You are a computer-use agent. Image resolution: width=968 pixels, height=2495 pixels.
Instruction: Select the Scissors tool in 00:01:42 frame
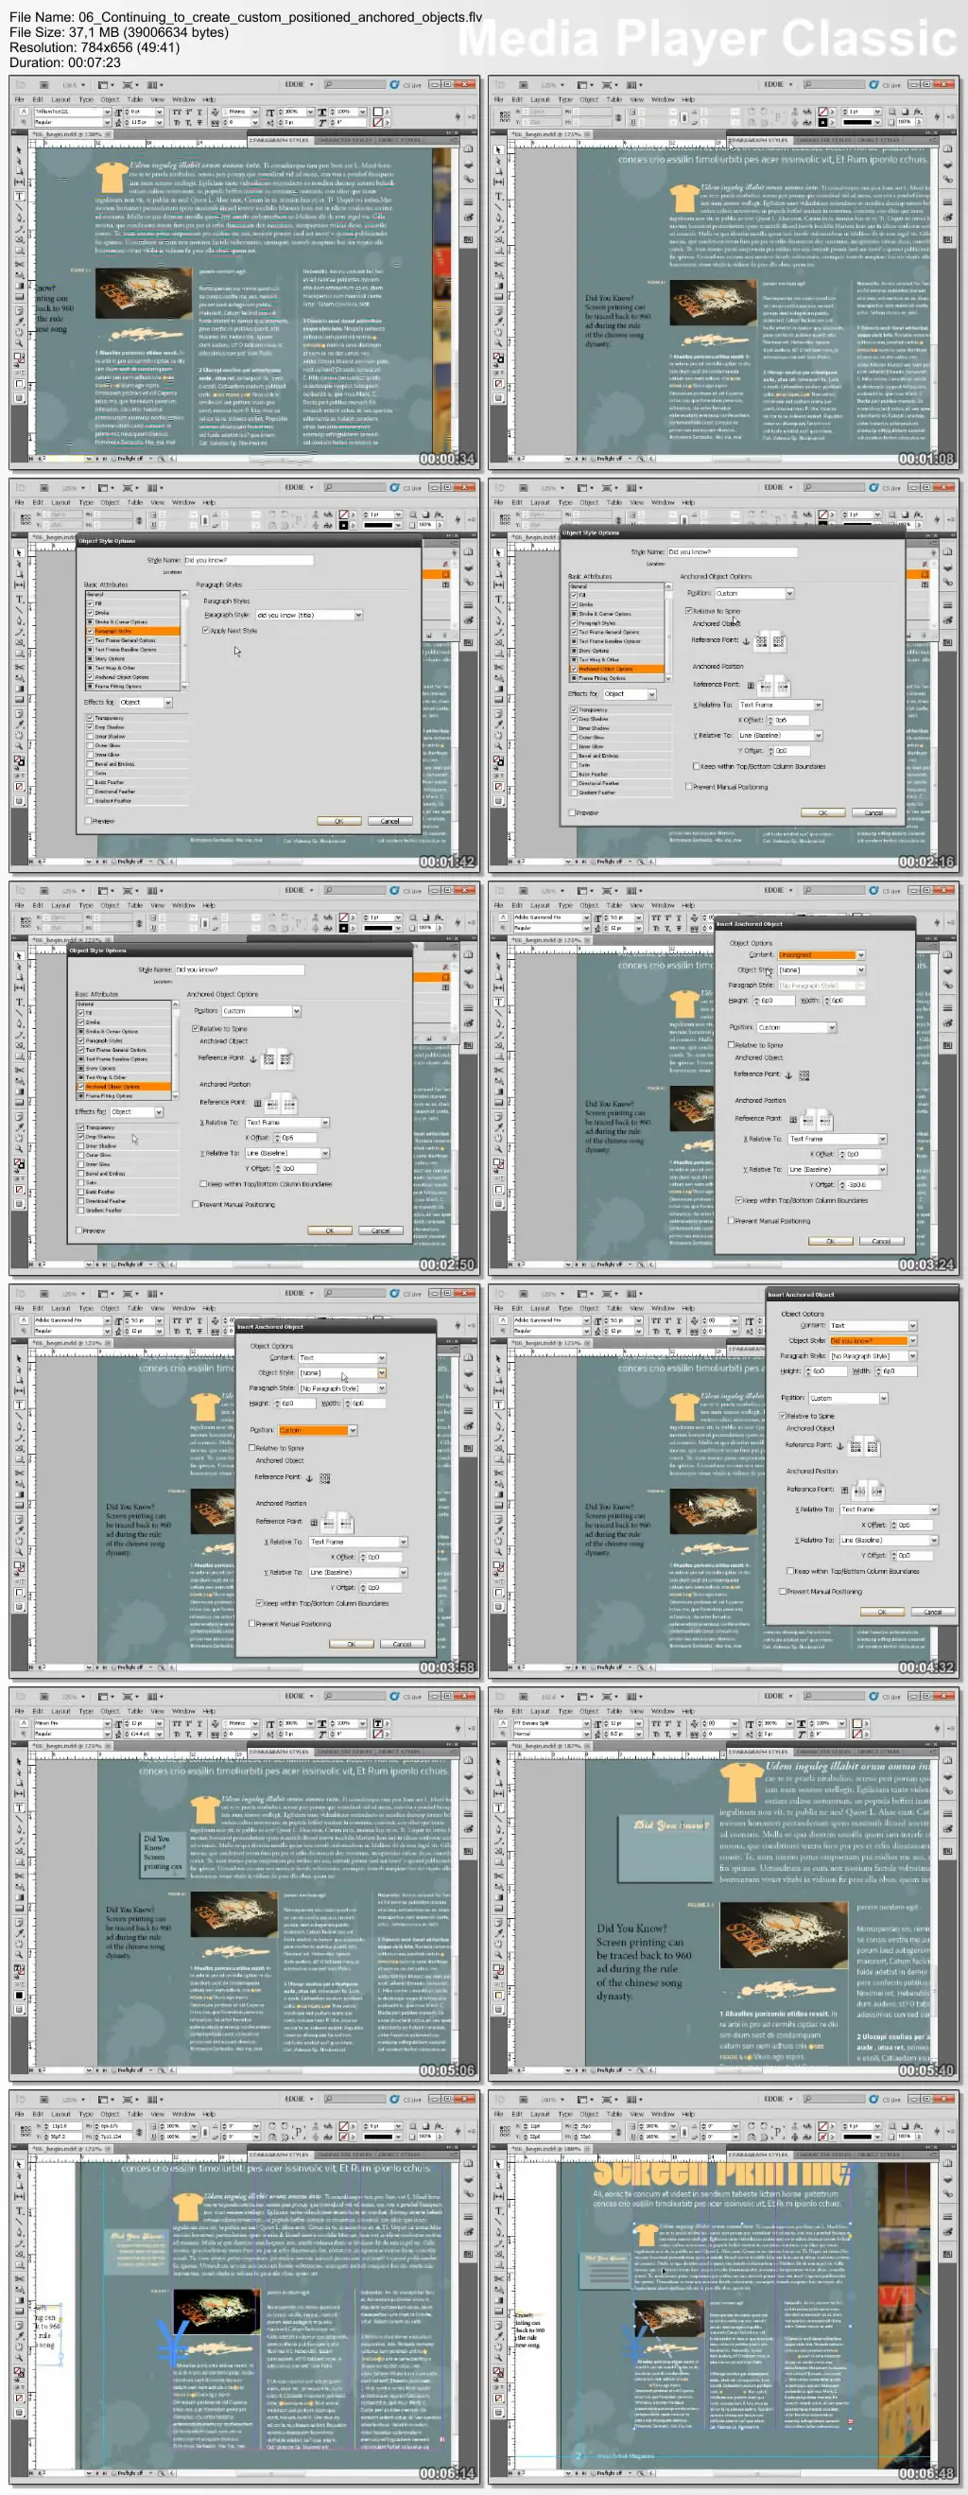(x=19, y=669)
